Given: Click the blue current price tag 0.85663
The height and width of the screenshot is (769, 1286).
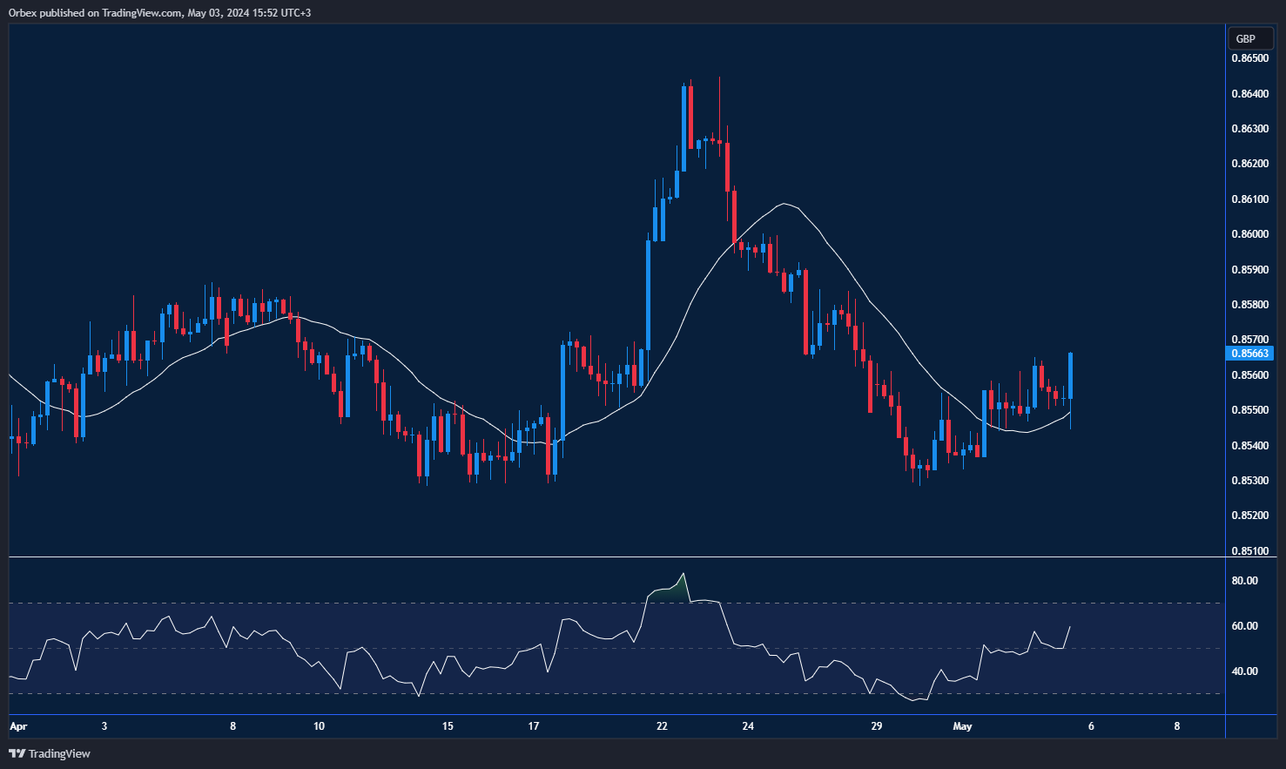Looking at the screenshot, I should [1250, 353].
